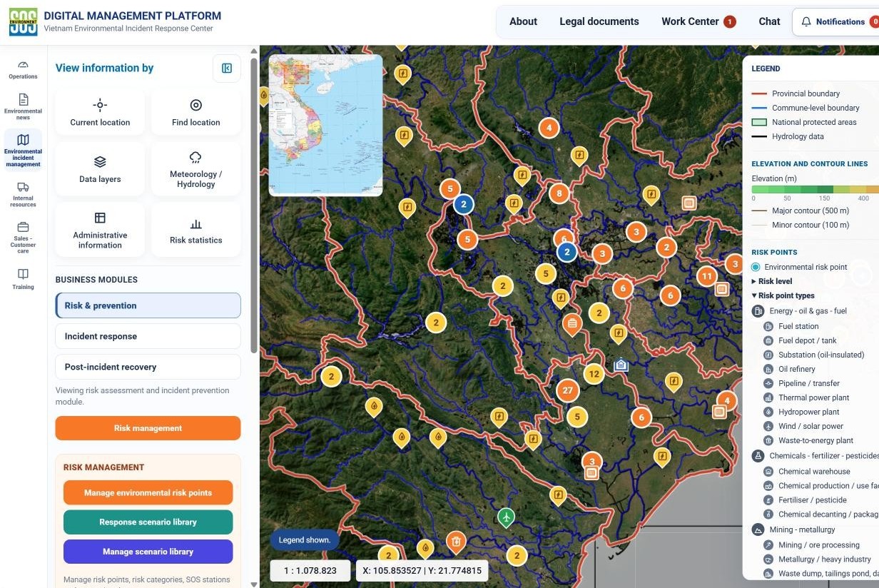The width and height of the screenshot is (879, 588).
Task: Click the map cluster marker labeled 11
Action: [x=707, y=276]
